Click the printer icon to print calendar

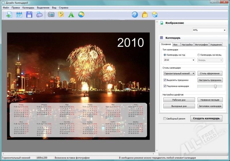(39, 15)
